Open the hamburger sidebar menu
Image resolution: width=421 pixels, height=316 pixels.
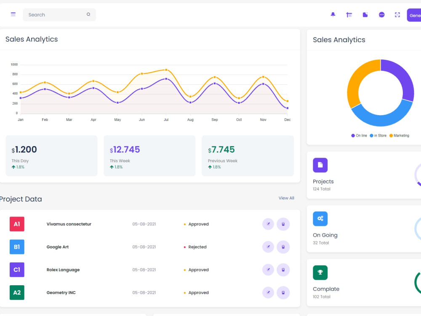pos(13,14)
